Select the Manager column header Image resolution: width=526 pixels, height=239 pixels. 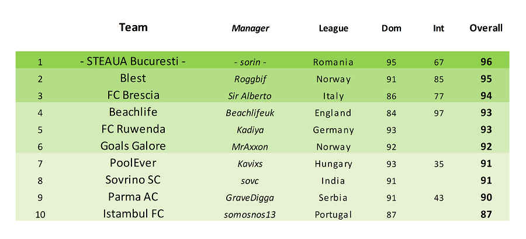[x=250, y=29]
